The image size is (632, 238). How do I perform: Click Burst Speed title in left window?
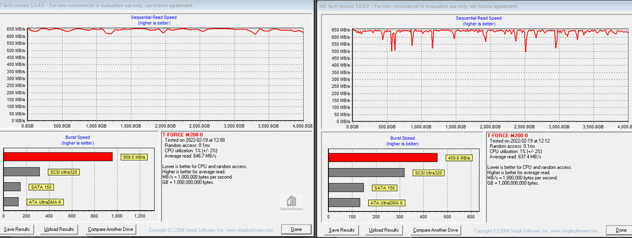[x=77, y=137]
